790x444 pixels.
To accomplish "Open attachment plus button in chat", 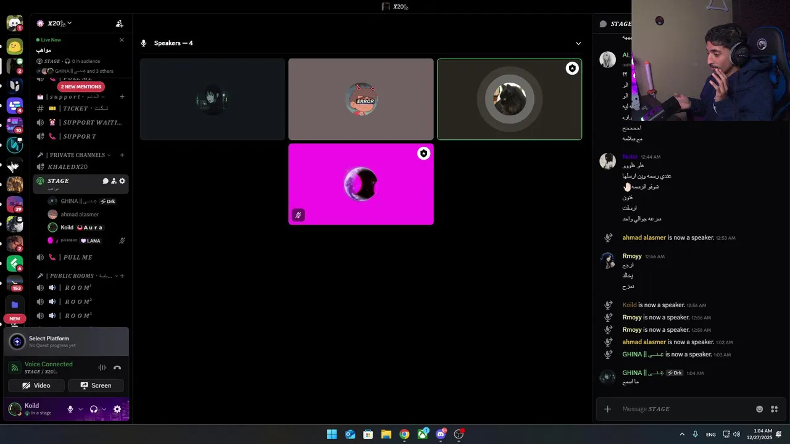I will point(607,409).
